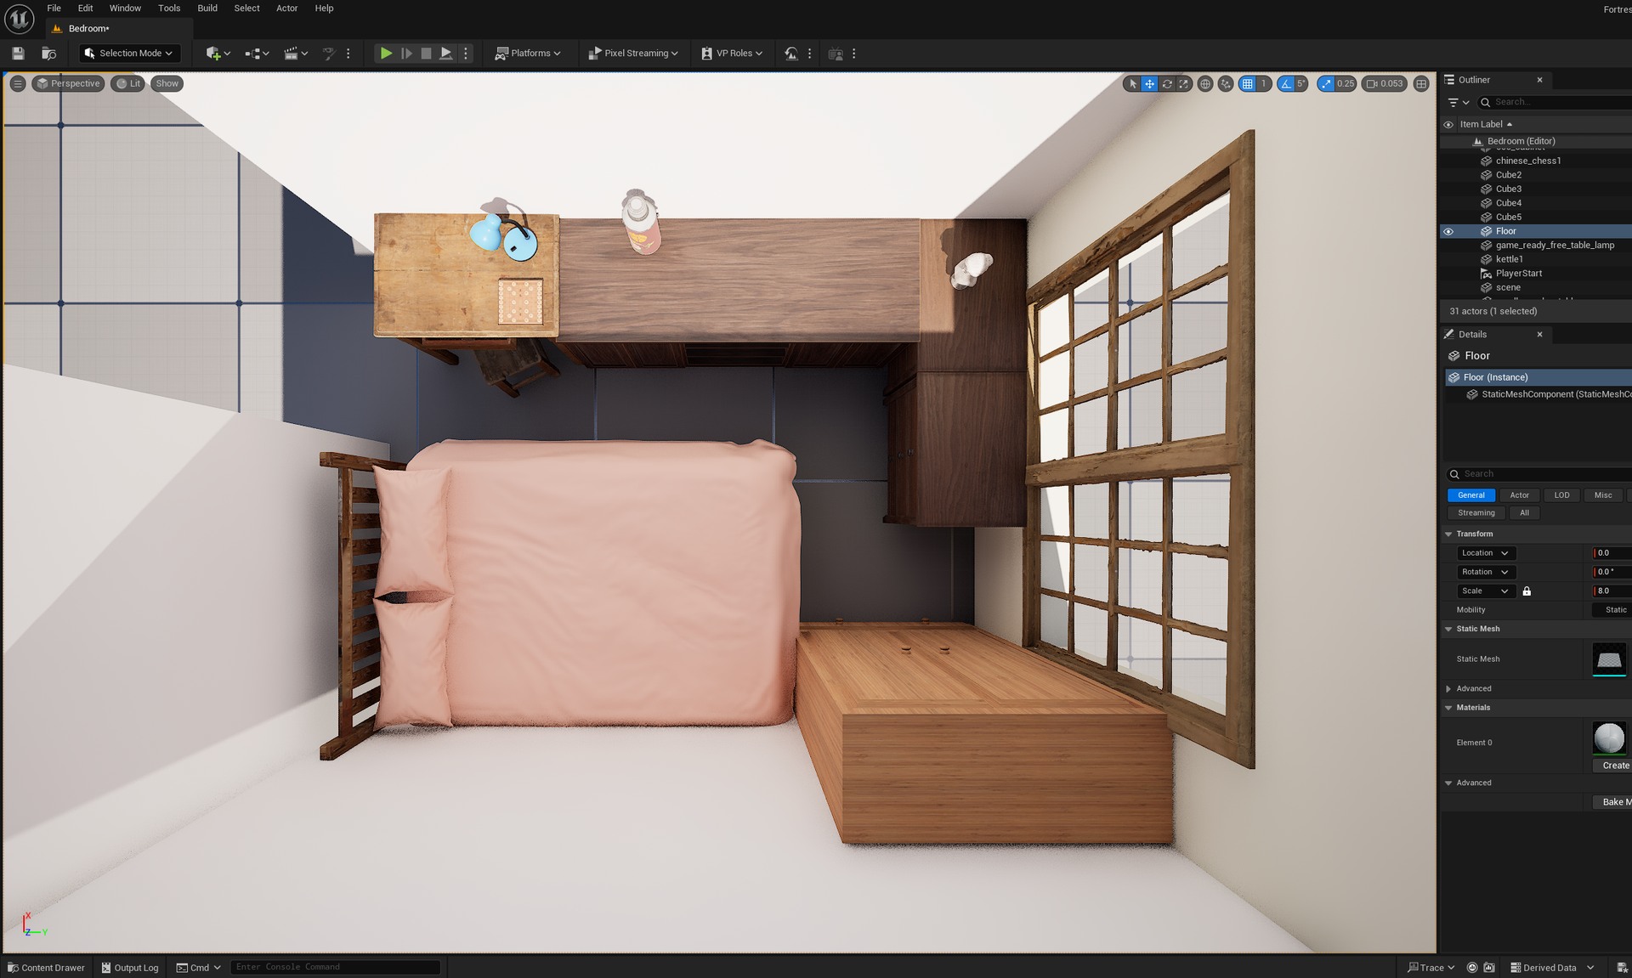
Task: Click the Eject playback icon
Action: (x=445, y=54)
